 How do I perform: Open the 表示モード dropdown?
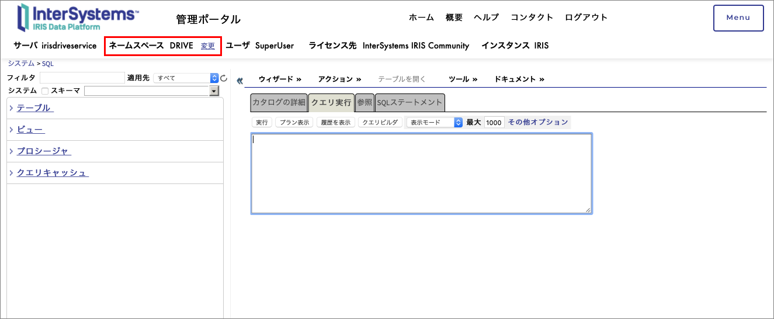[x=435, y=122]
